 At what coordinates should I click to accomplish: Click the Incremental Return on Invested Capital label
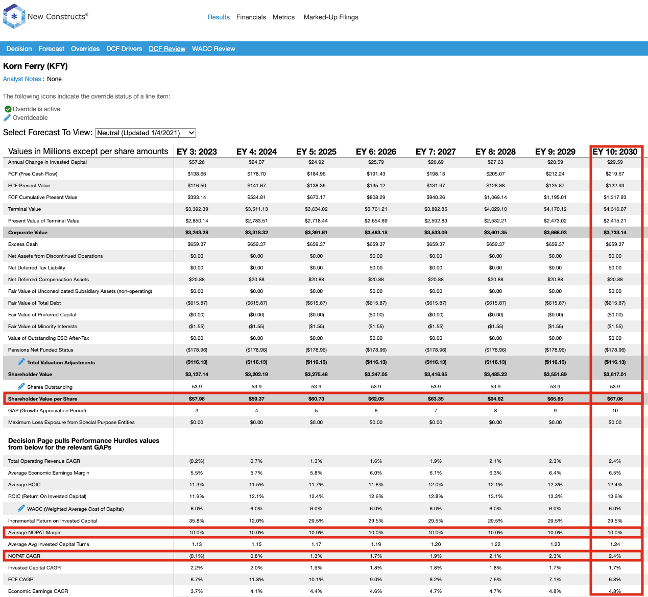pos(53,521)
